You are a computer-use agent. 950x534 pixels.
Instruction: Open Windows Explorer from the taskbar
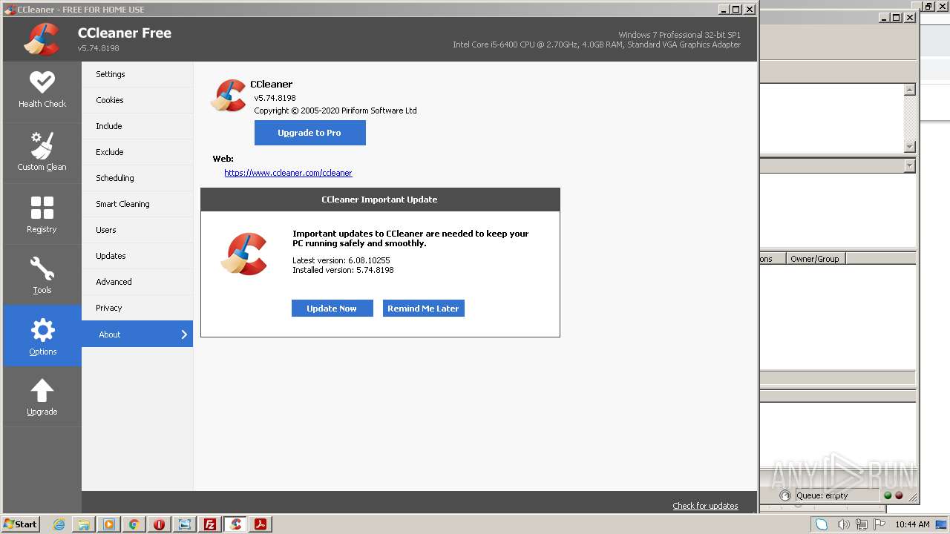(84, 524)
